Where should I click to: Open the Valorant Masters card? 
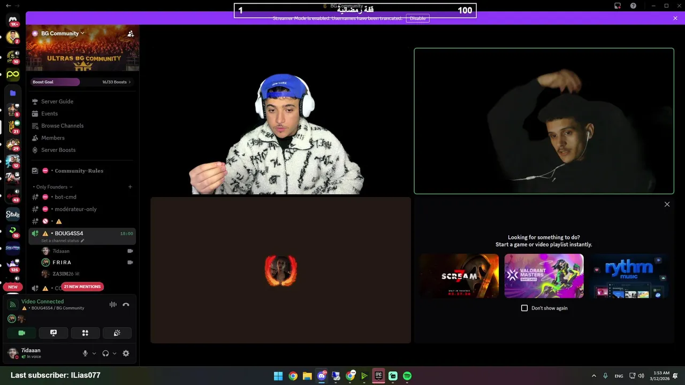click(x=544, y=276)
